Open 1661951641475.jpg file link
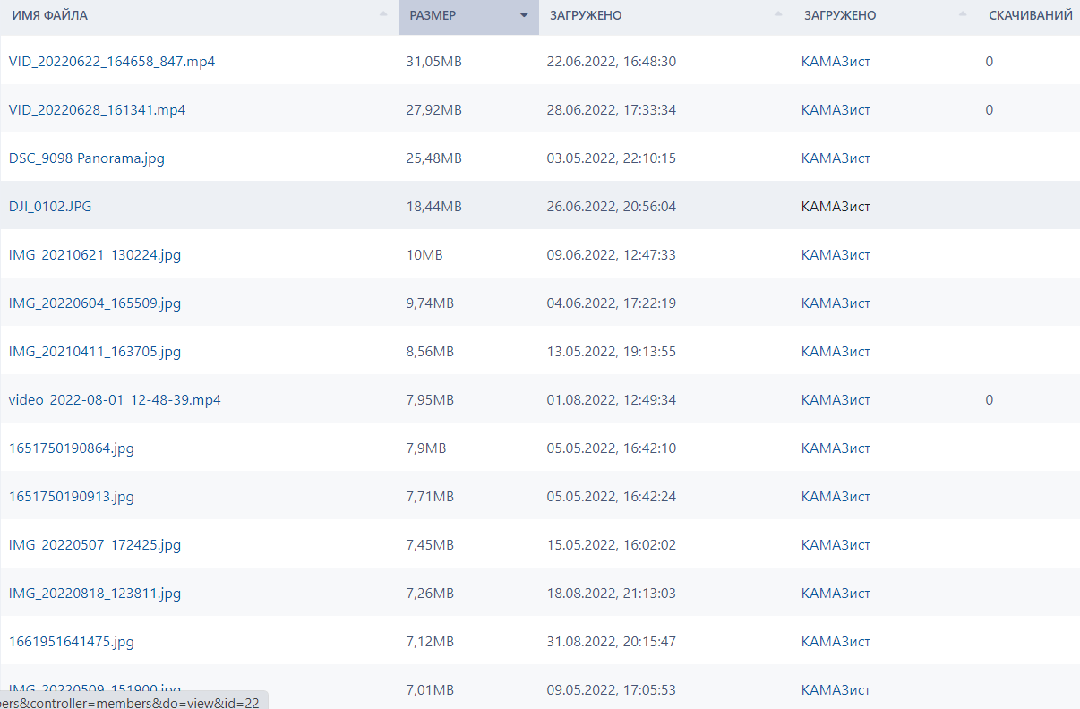 (x=72, y=642)
